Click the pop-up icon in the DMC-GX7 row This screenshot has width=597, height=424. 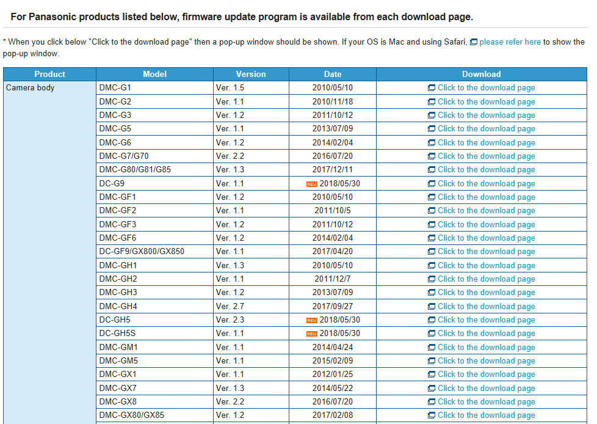click(432, 389)
